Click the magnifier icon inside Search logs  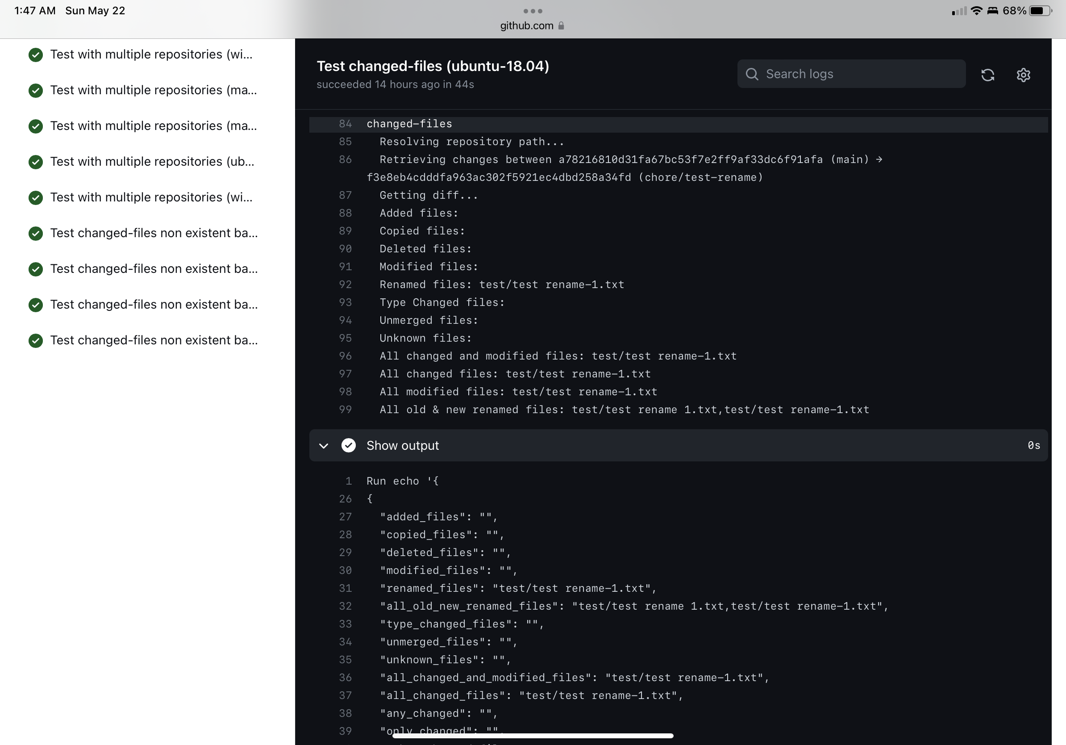click(x=752, y=74)
